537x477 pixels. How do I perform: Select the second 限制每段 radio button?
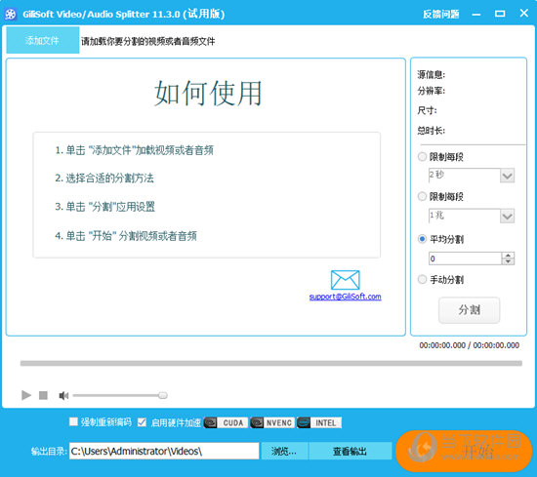coord(422,196)
